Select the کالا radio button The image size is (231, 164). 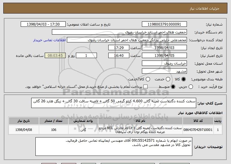tap(184, 79)
